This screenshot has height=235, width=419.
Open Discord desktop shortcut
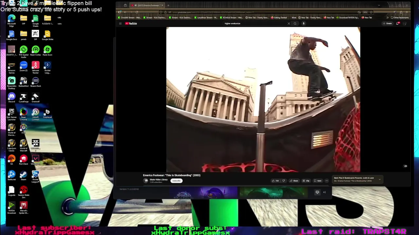point(11,98)
